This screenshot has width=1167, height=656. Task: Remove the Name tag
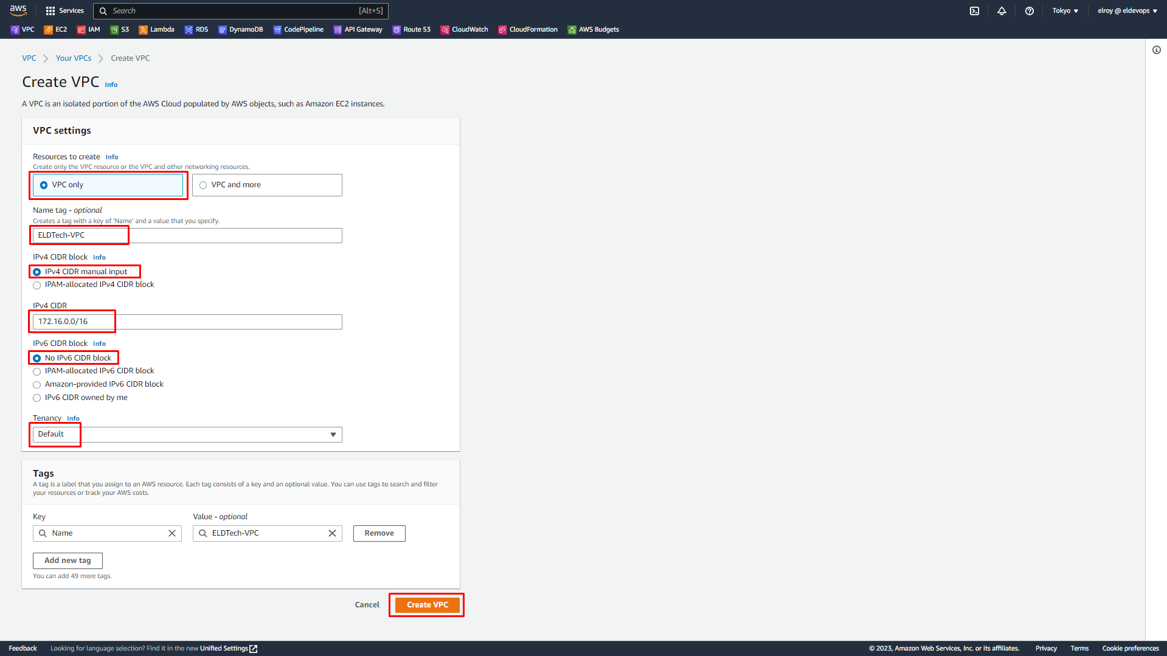(x=379, y=533)
